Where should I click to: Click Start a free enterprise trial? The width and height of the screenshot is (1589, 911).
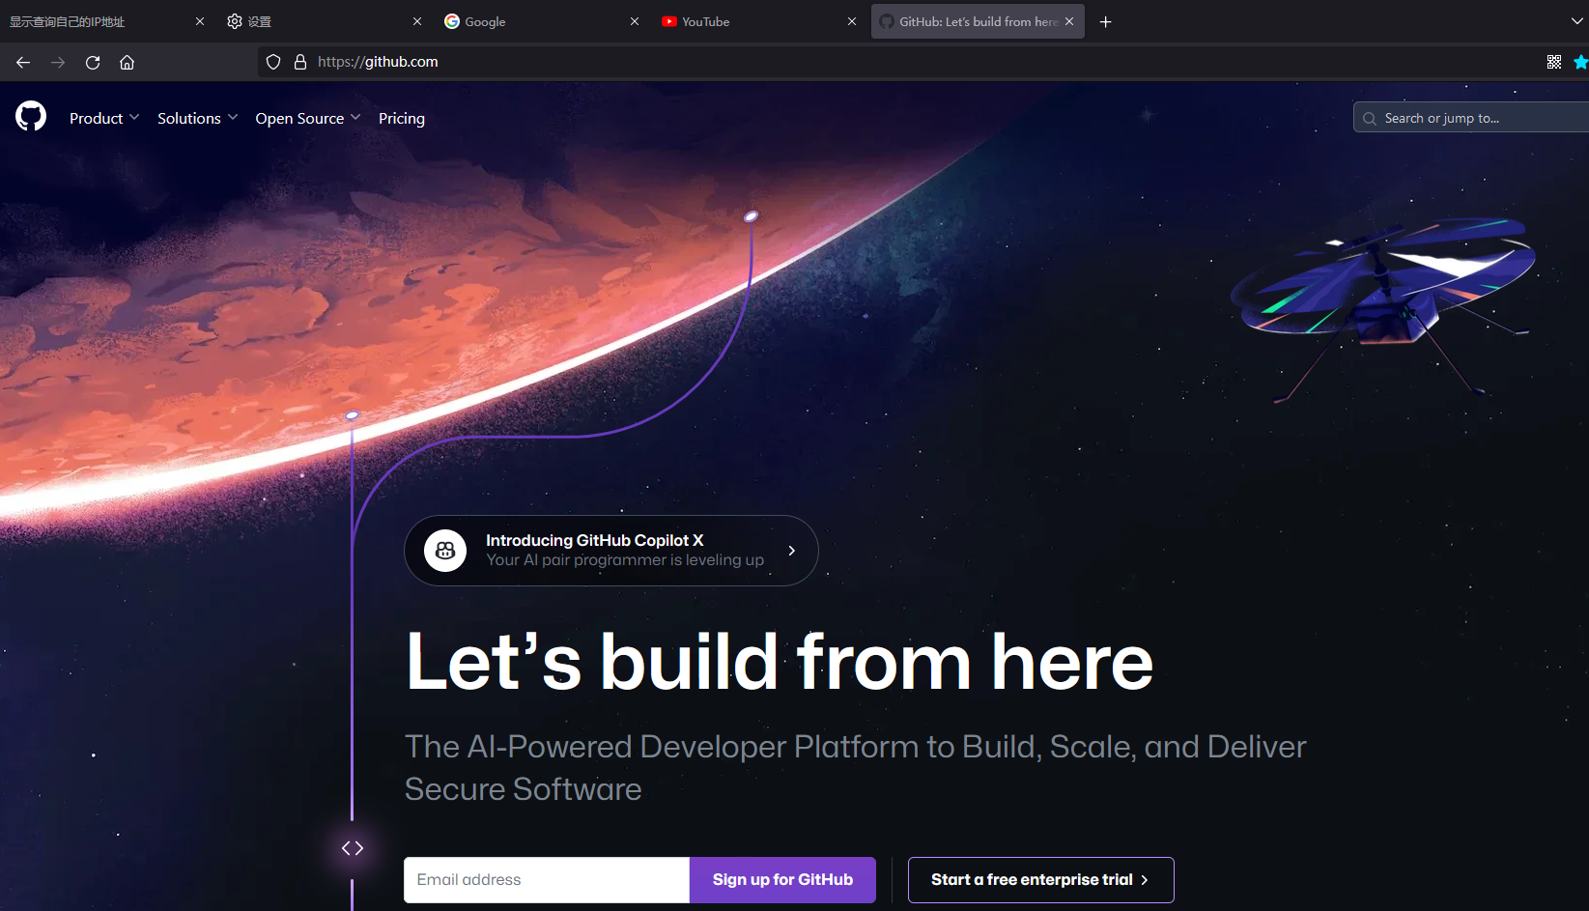(1040, 880)
